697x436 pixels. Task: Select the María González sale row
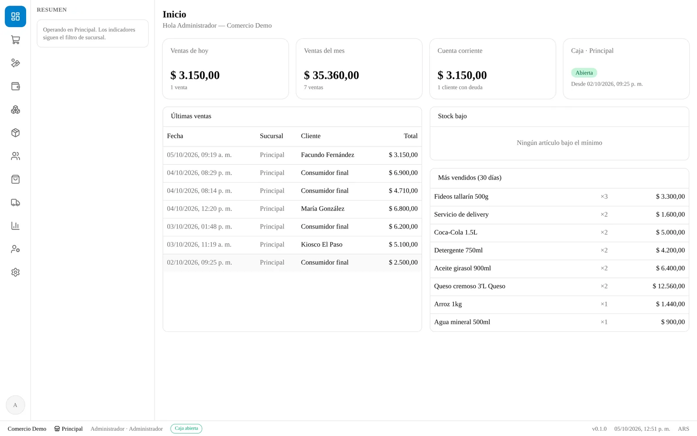(x=292, y=209)
